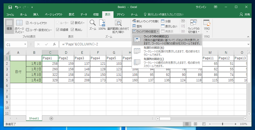
Task: Open the チーム tab
Action: point(134,15)
